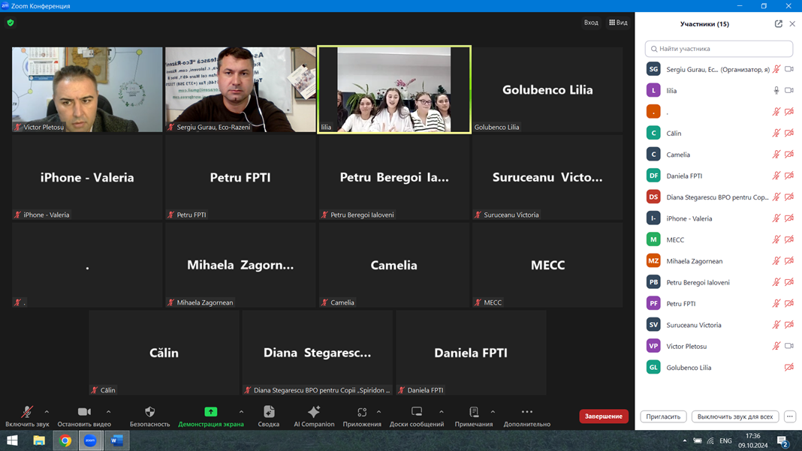The height and width of the screenshot is (451, 802).
Task: Expand audio options arrow beside Включить звук
Action: coord(47,412)
